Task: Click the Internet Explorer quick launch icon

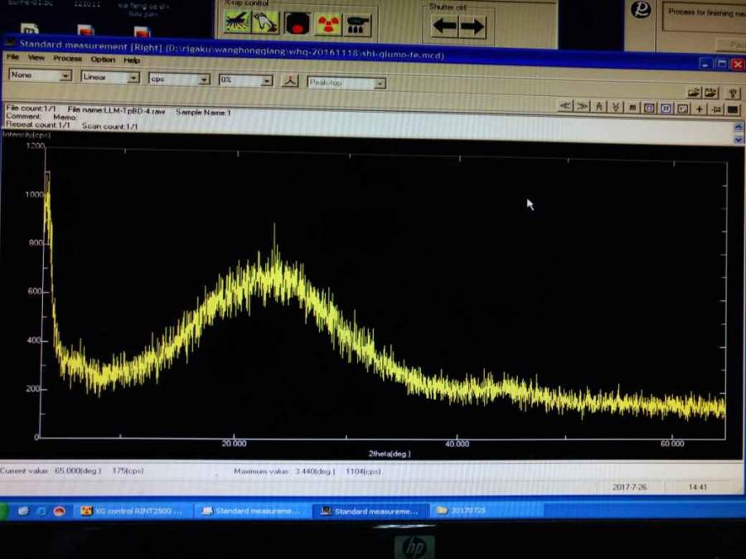Action: pyautogui.click(x=41, y=511)
